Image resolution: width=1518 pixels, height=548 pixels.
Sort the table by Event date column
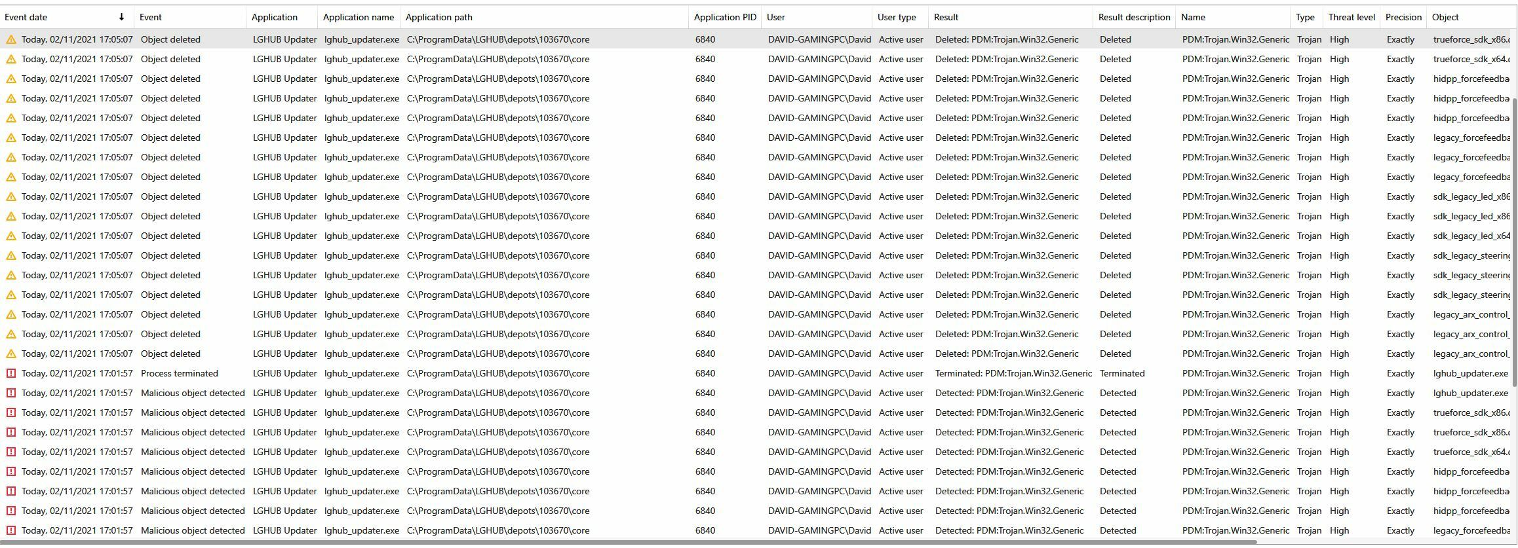tap(67, 17)
